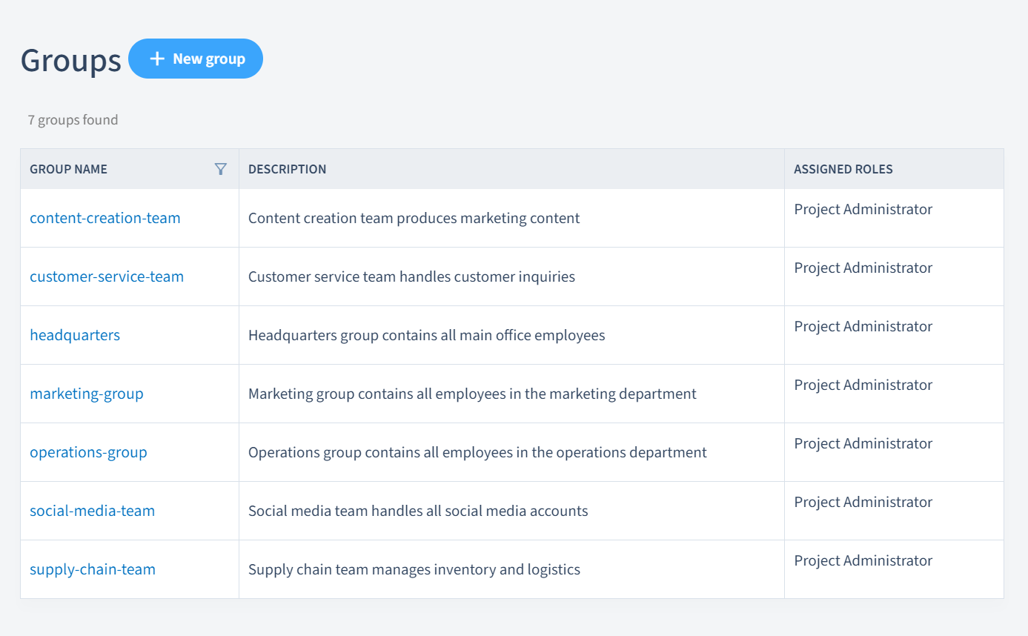
Task: Click the operations department description cell
Action: click(511, 452)
